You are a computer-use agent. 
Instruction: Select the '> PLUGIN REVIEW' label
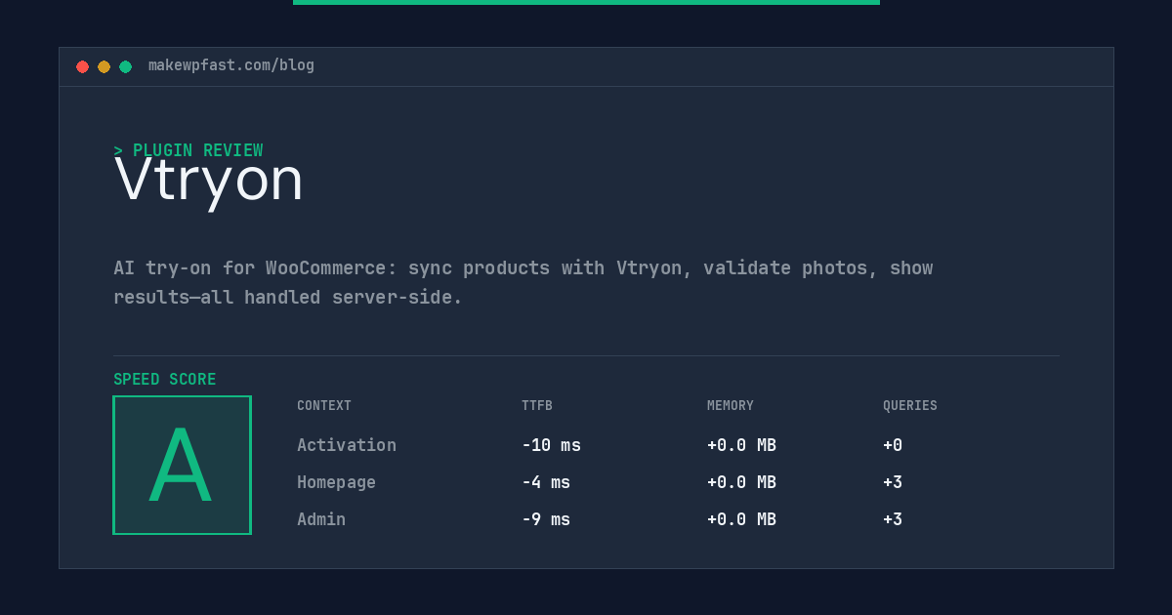click(x=188, y=150)
